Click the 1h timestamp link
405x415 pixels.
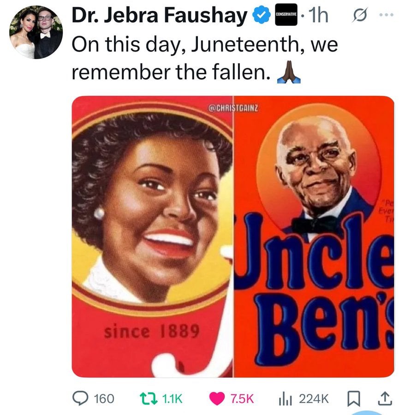pos(318,15)
